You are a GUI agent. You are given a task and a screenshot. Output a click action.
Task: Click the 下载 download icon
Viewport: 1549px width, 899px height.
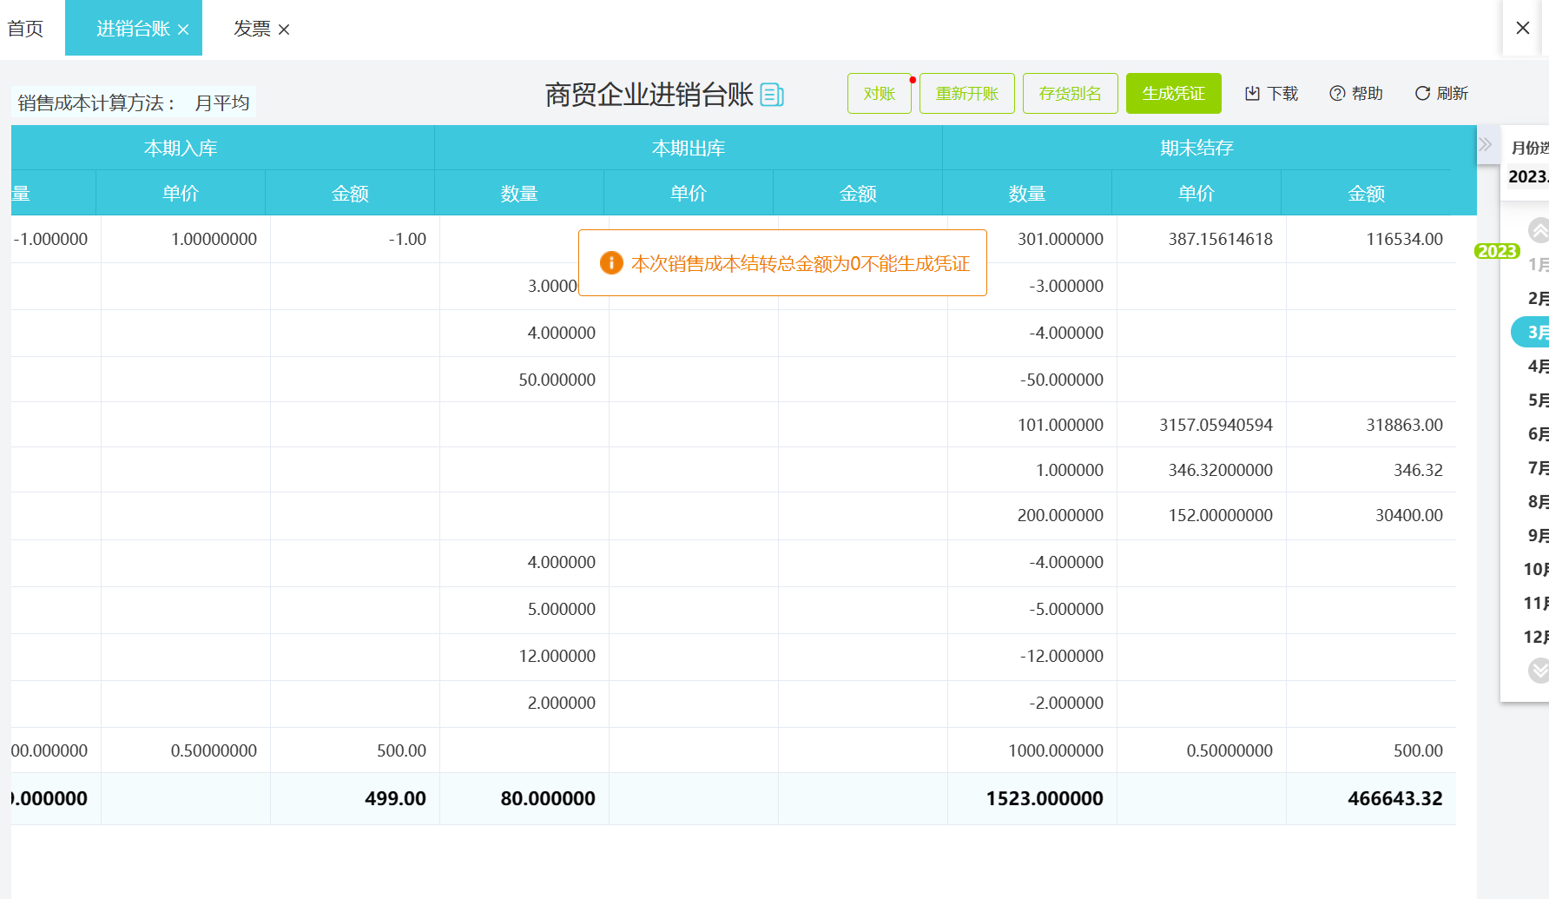coord(1253,93)
